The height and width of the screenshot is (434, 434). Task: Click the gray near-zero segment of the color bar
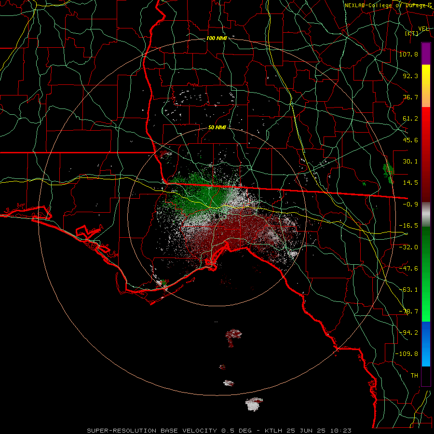[426, 215]
